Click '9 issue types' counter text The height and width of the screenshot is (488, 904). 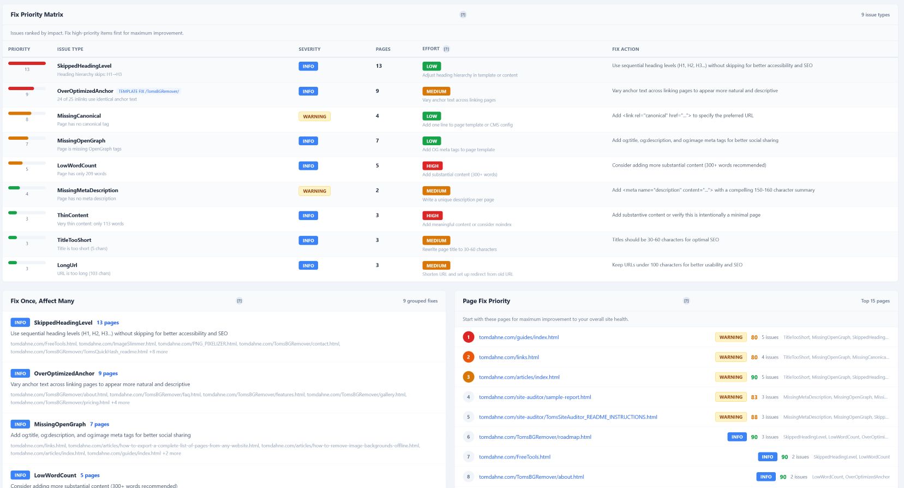click(875, 15)
